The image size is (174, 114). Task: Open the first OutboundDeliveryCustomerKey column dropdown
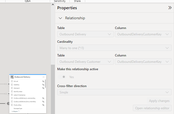(143, 34)
